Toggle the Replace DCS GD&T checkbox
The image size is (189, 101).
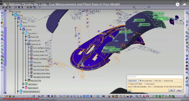[129, 84]
